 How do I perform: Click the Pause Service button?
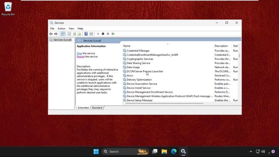click(108, 34)
